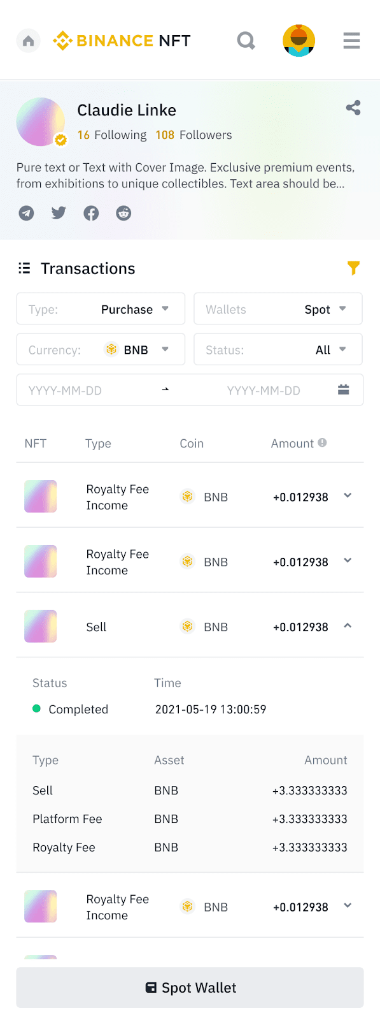380x1020 pixels.
Task: Open Claudie Linke's Telegram profile icon
Action: 26,213
